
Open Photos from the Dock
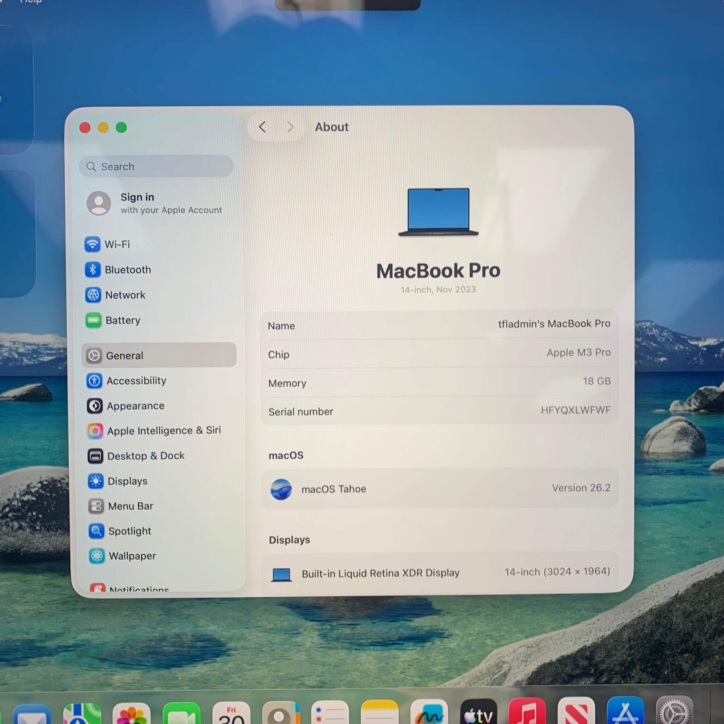[x=132, y=714]
